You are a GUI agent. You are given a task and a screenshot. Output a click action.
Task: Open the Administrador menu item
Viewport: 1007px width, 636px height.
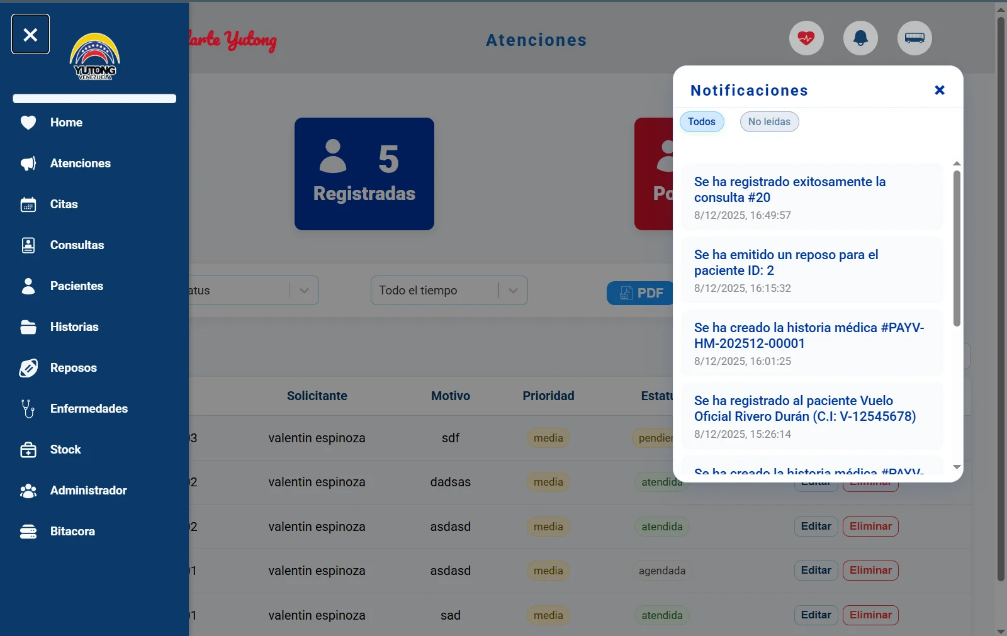(x=89, y=491)
